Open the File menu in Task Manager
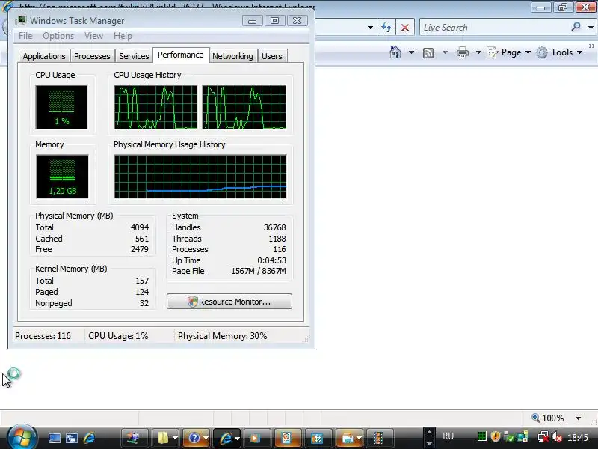Screen dimensions: 598x449 pos(25,36)
